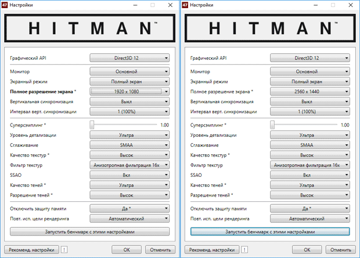Click bold Полное разрешение экрана label, left window
Screen dimensions: 360x258
[x=42, y=92]
